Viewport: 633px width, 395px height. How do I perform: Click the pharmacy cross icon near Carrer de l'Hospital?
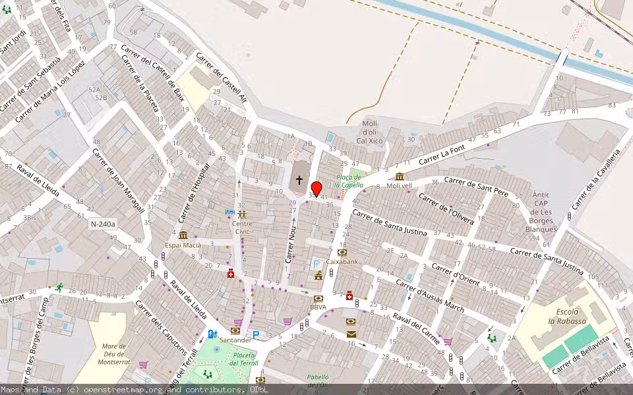(x=230, y=274)
